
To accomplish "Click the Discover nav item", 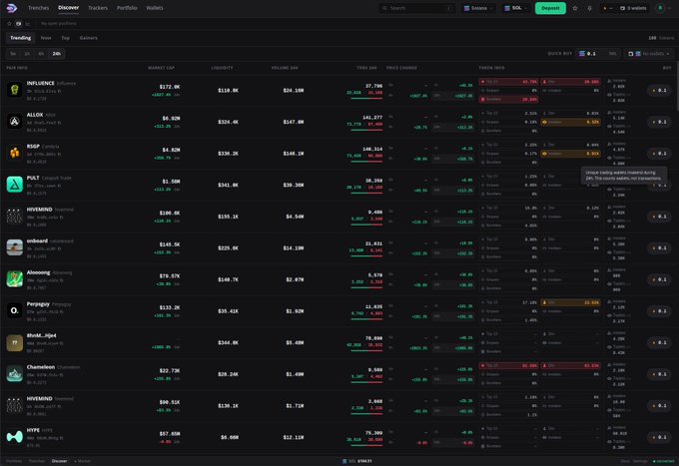I will [69, 8].
